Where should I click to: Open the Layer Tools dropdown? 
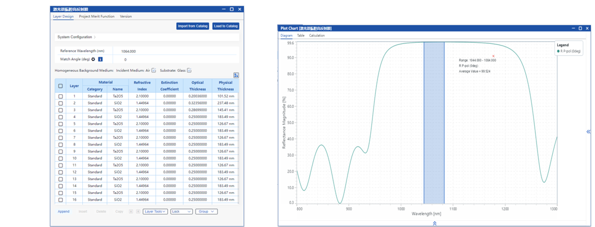tap(155, 212)
